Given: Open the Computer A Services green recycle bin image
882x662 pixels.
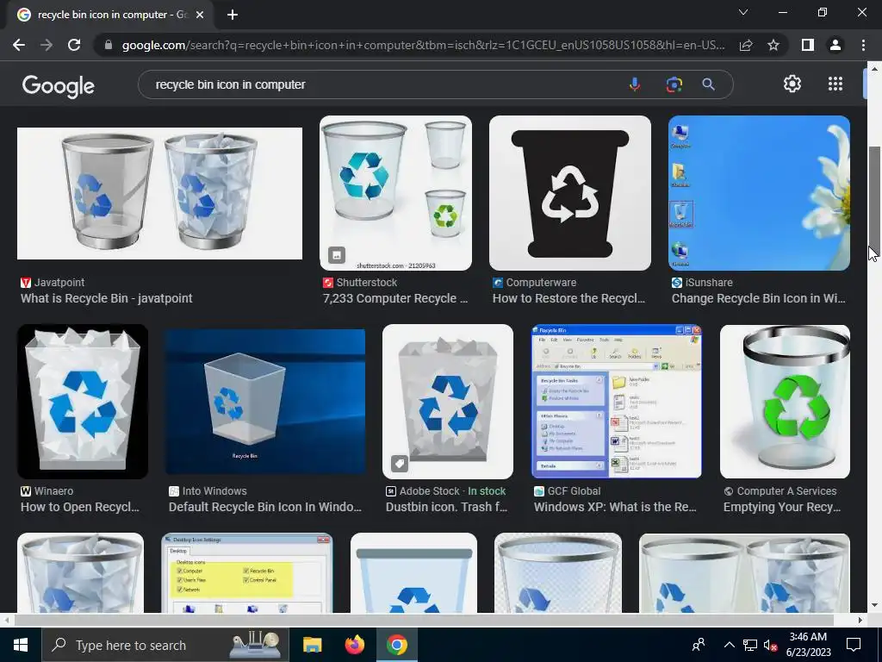Looking at the screenshot, I should tap(785, 402).
